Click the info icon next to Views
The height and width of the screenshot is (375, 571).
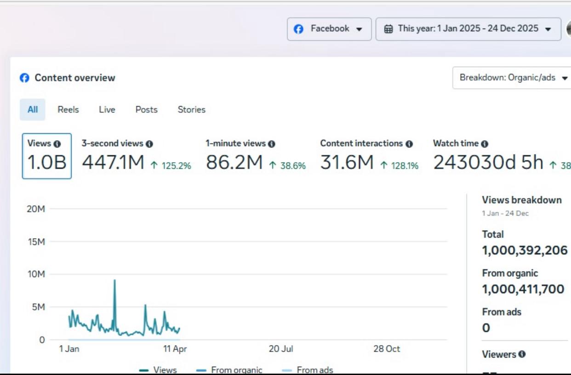tap(57, 144)
